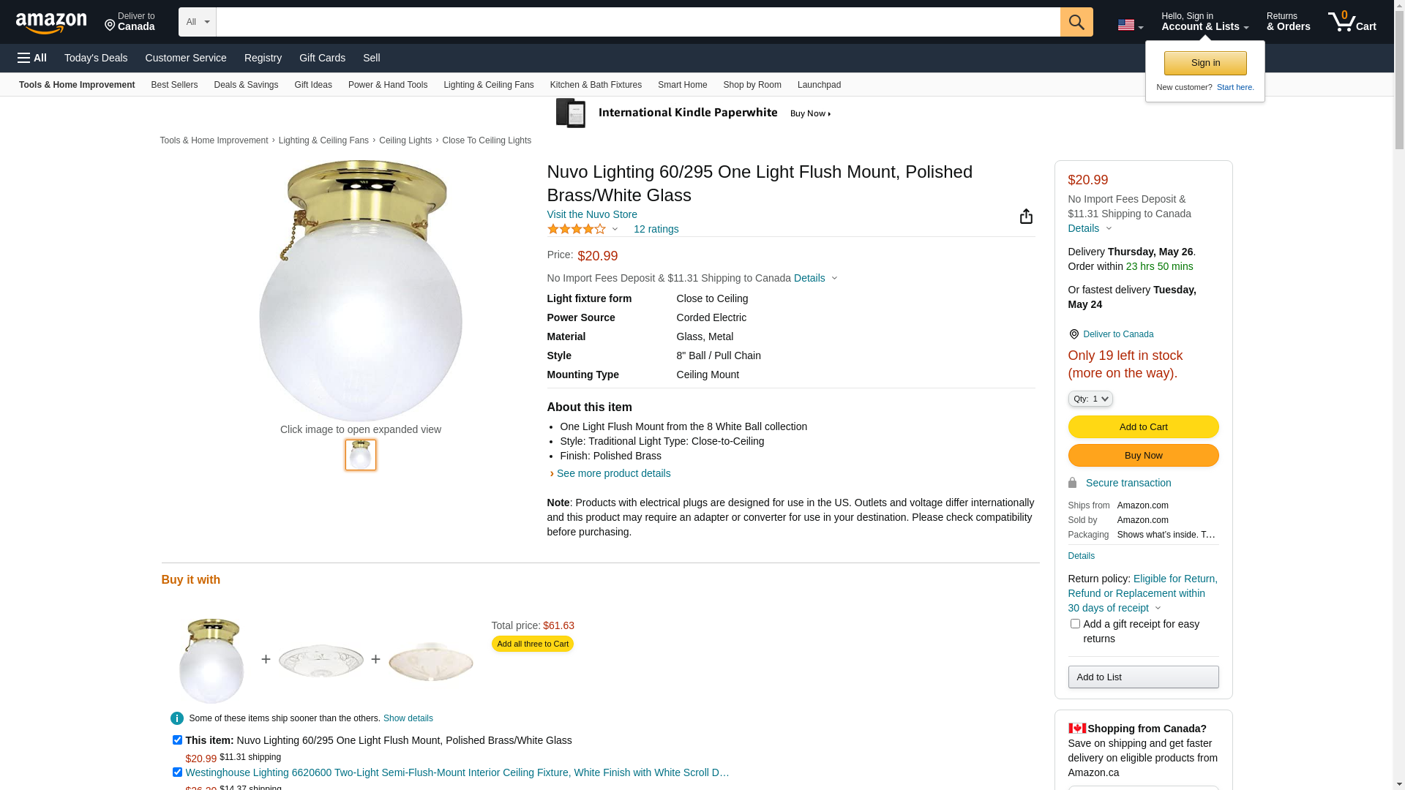Click the share icon near product title
1405x790 pixels.
1026,217
